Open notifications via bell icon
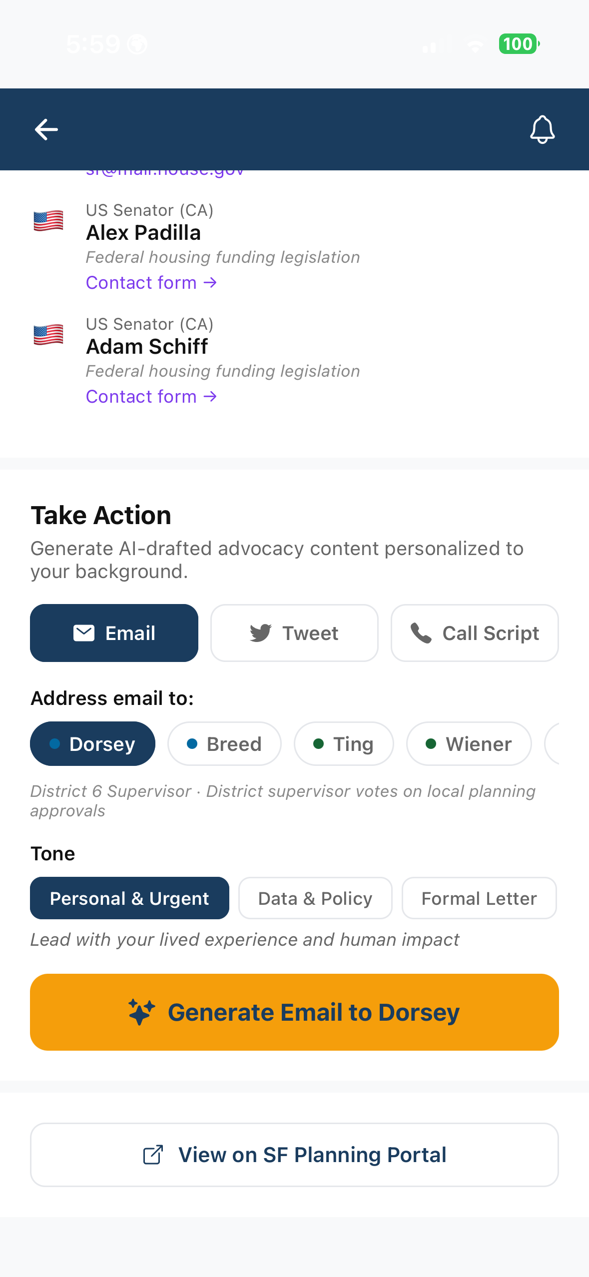The width and height of the screenshot is (589, 1277). [x=542, y=130]
